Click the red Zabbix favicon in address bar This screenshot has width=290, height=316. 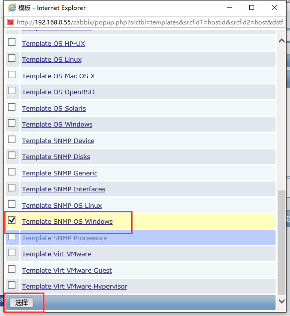(10, 22)
